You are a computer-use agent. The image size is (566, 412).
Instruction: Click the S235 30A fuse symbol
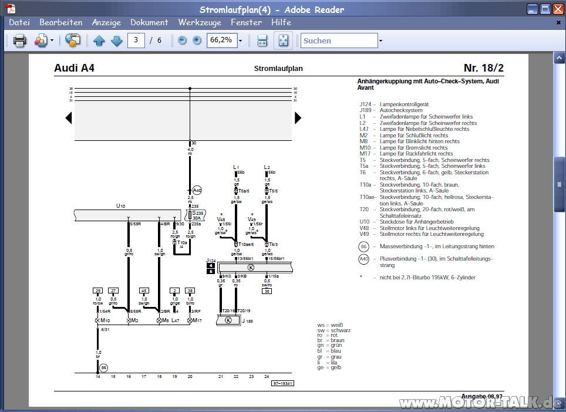click(x=196, y=215)
